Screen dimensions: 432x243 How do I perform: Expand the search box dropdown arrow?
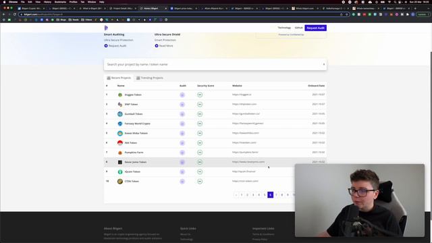[x=324, y=65]
